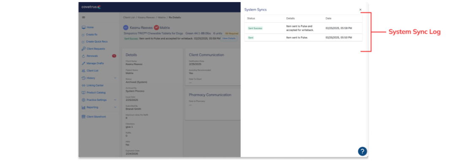Expand the History submenu chevron

115,78
